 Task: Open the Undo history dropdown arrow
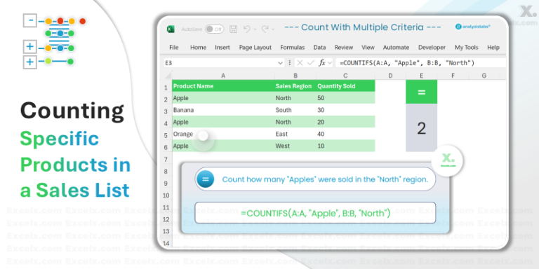coord(255,29)
